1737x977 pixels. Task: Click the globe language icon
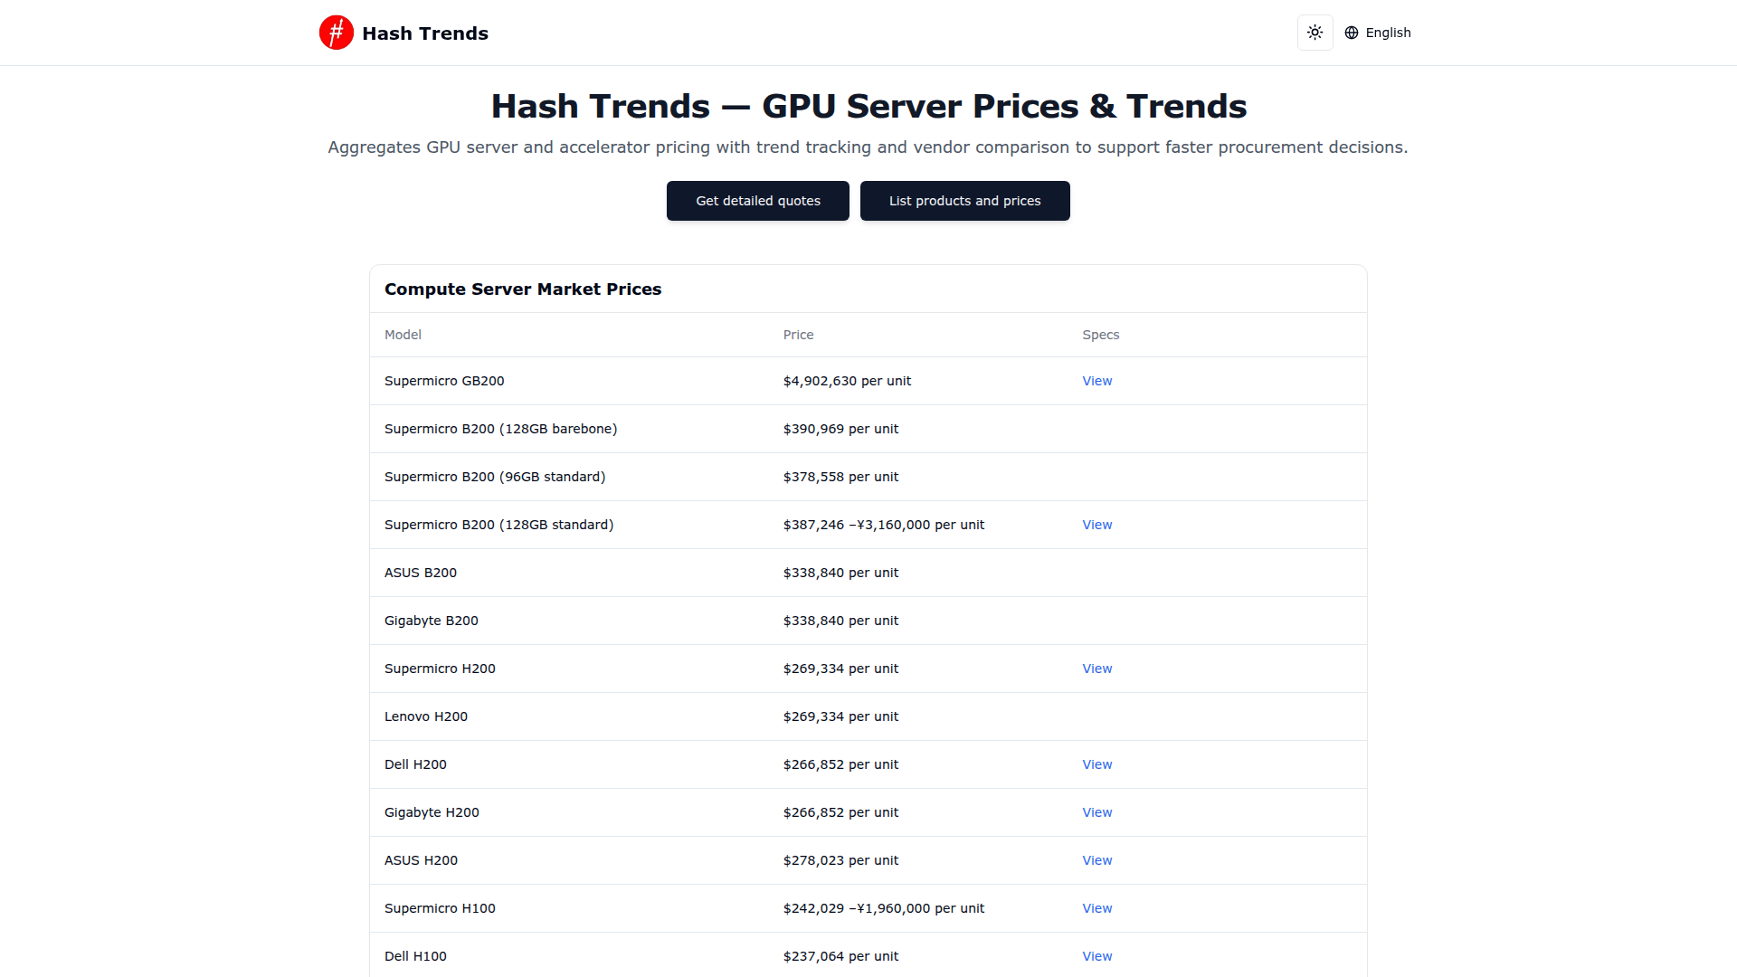click(1352, 33)
